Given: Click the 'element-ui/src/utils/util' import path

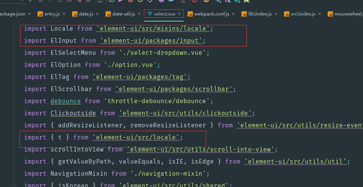Looking at the screenshot, I should 296,161.
